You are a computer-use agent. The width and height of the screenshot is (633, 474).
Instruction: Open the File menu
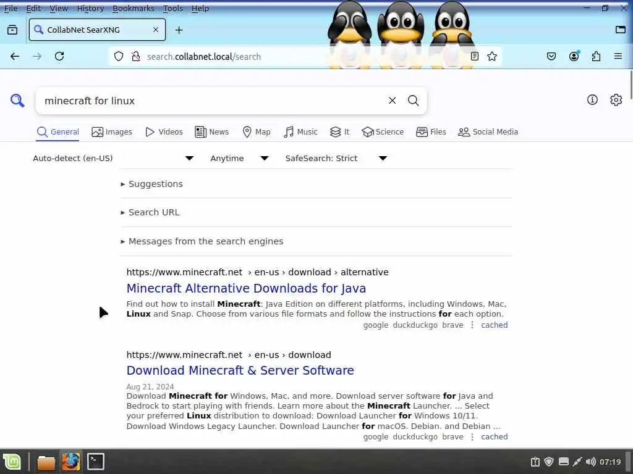[11, 8]
